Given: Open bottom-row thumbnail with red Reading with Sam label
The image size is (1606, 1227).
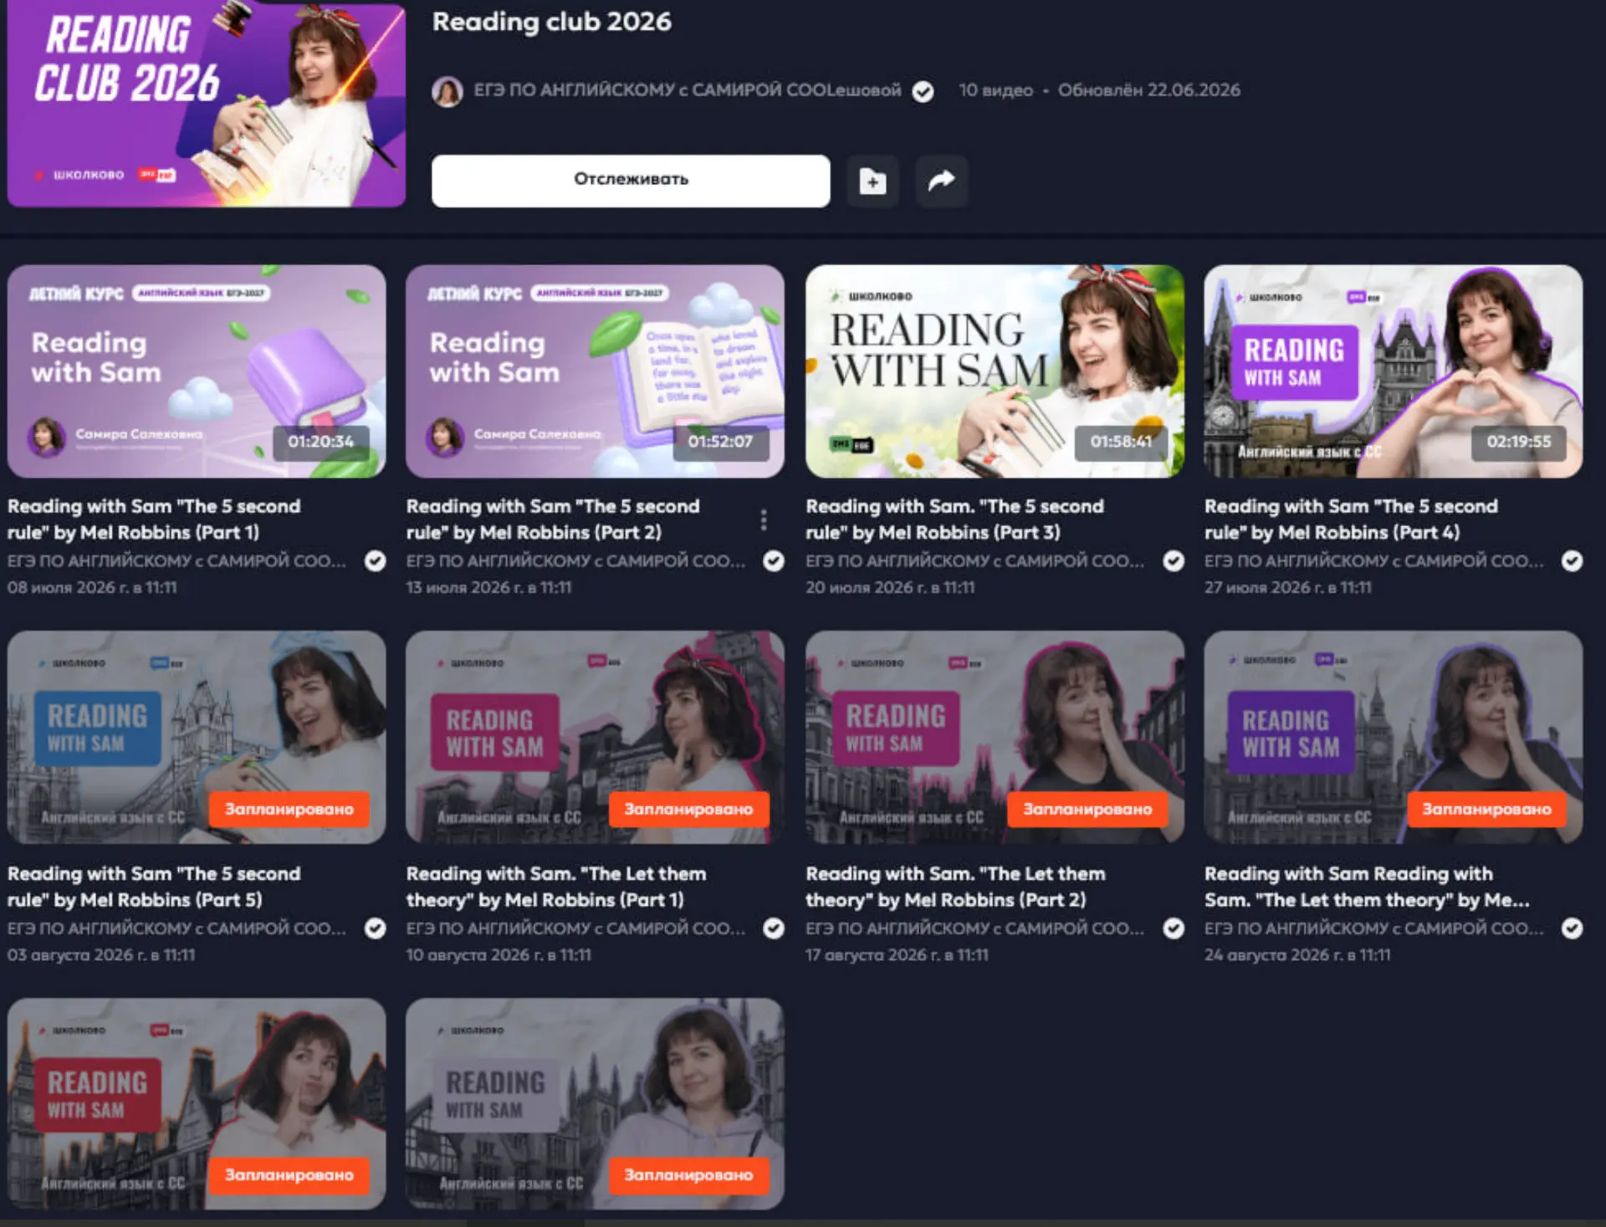Looking at the screenshot, I should click(197, 1103).
